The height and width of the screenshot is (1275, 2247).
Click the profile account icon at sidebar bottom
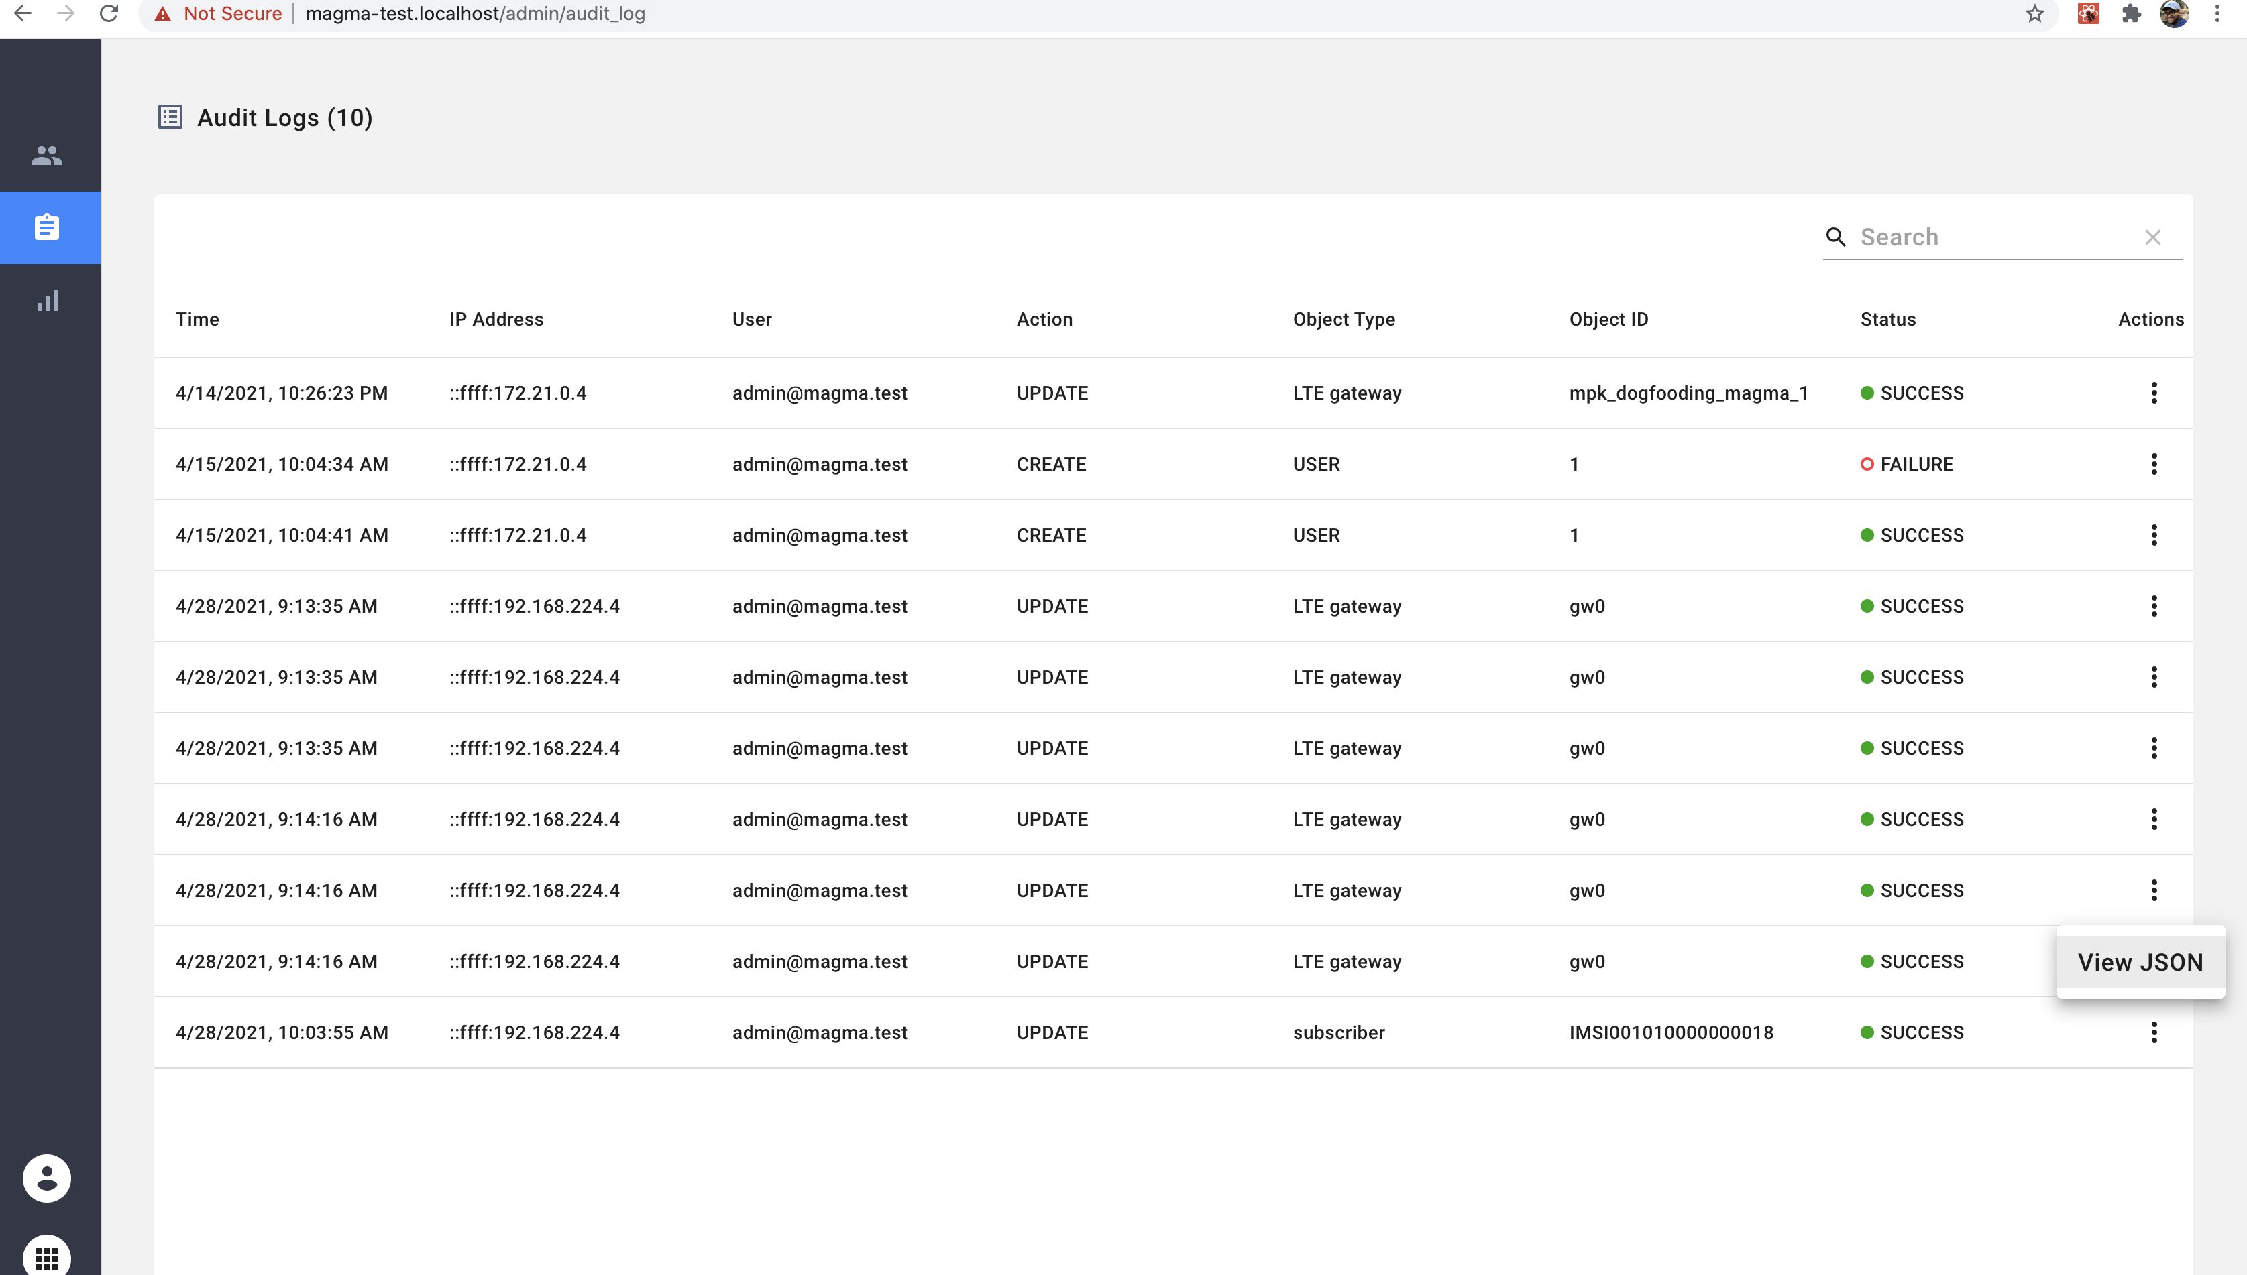pyautogui.click(x=48, y=1178)
